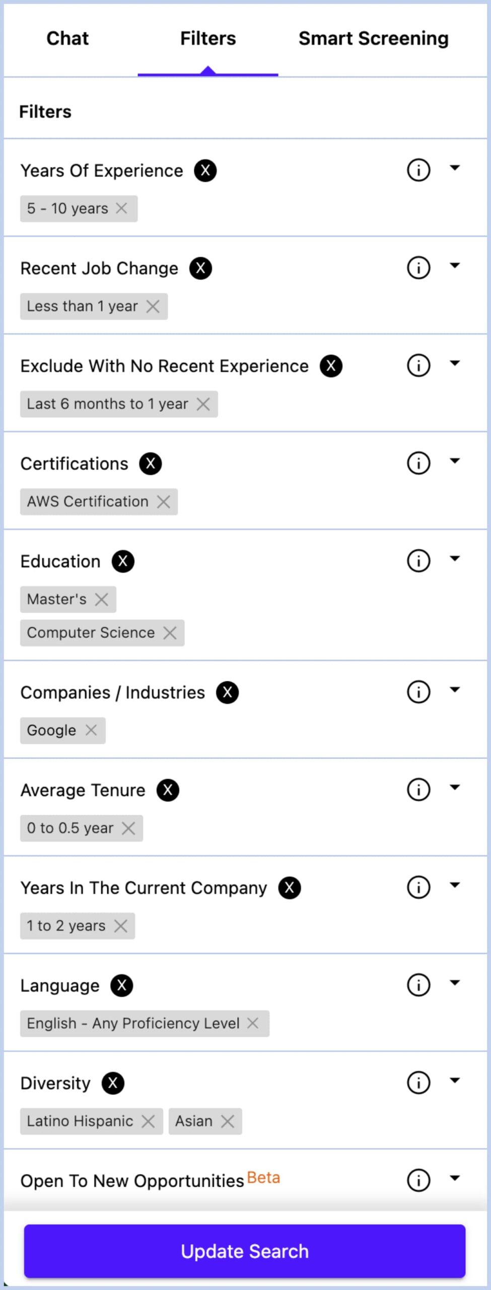This screenshot has width=491, height=1290.
Task: Remove the 'Computer Science' education chip
Action: click(x=170, y=633)
